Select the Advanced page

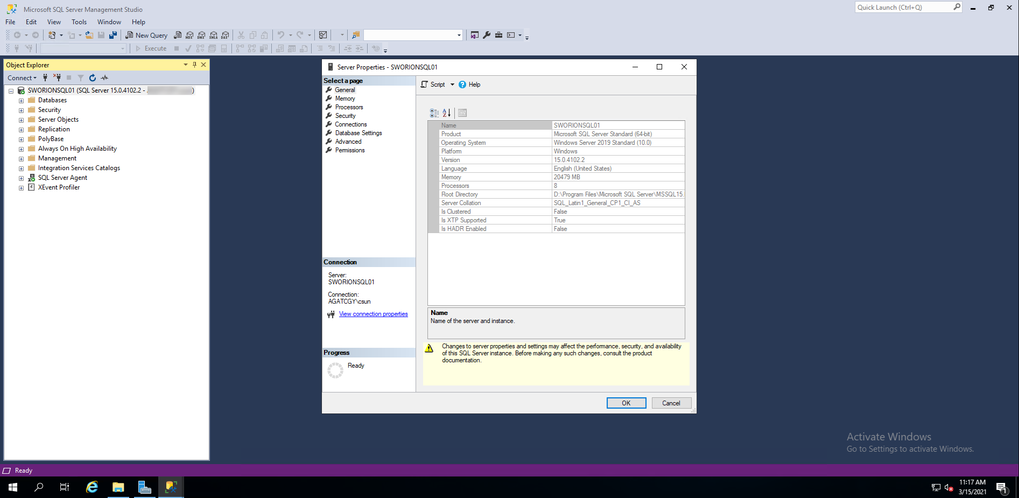[348, 142]
